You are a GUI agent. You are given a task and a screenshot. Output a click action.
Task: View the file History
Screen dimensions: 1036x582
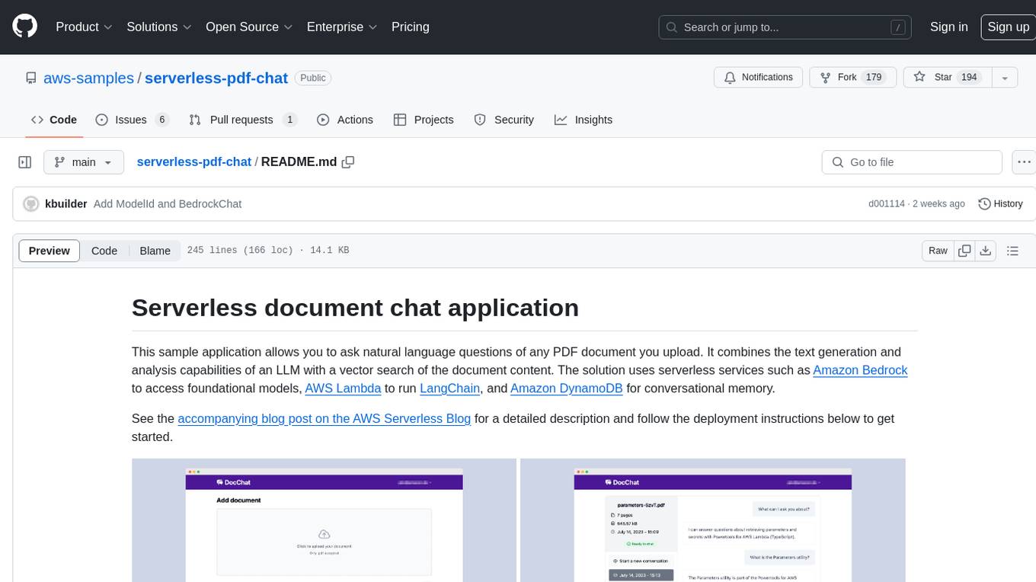click(x=1000, y=203)
